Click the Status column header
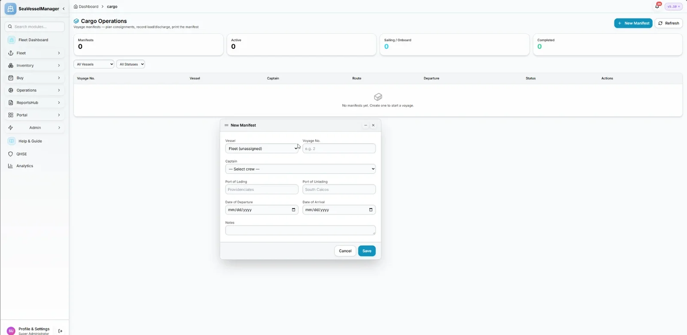 pyautogui.click(x=531, y=78)
